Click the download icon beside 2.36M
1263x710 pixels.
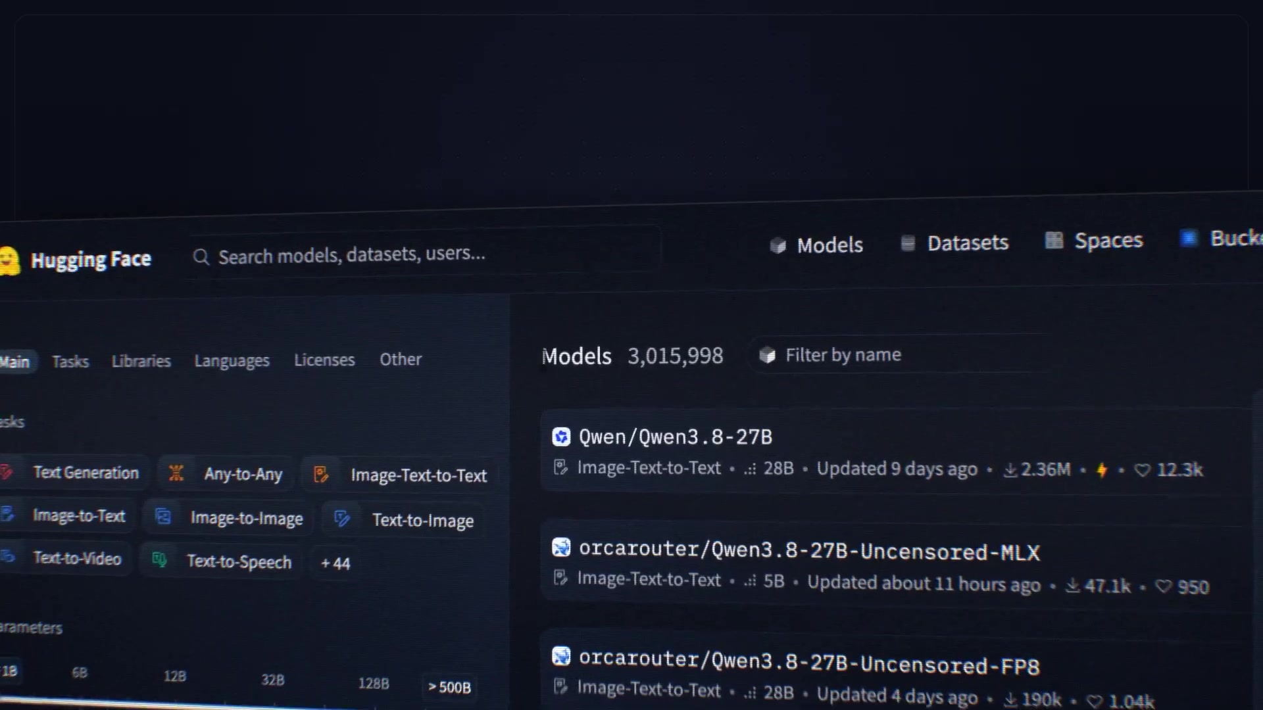1010,470
